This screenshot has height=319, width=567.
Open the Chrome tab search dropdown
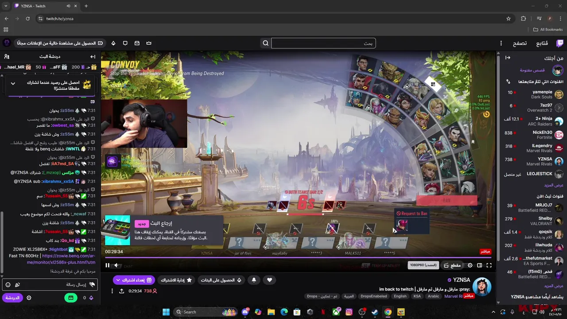[x=6, y=6]
